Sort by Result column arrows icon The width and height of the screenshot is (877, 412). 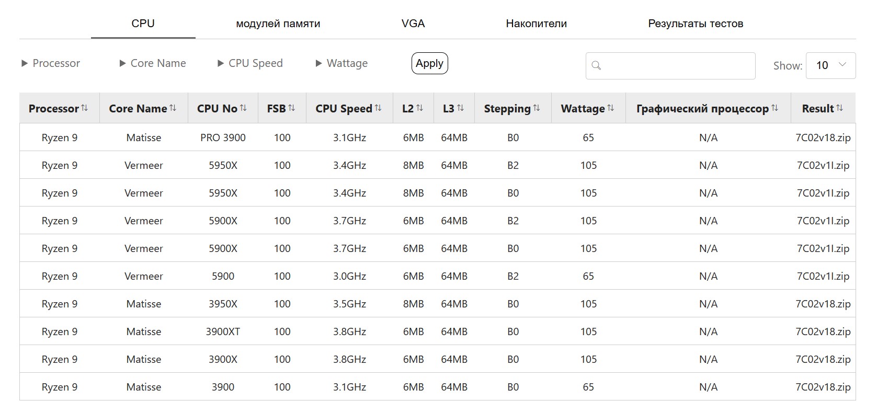tap(840, 108)
